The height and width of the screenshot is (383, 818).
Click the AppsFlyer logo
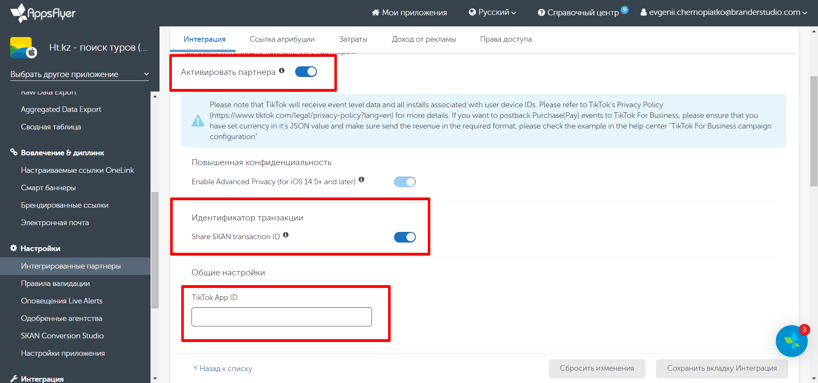tap(43, 13)
